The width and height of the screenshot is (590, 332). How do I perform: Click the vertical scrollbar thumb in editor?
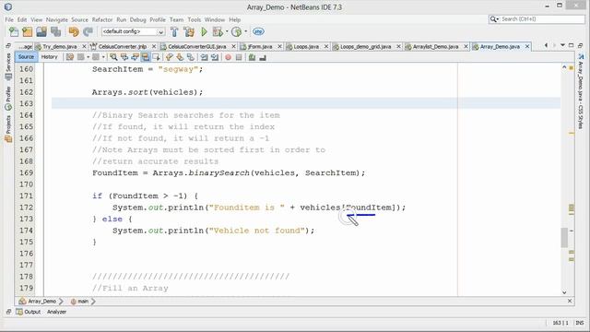564,238
